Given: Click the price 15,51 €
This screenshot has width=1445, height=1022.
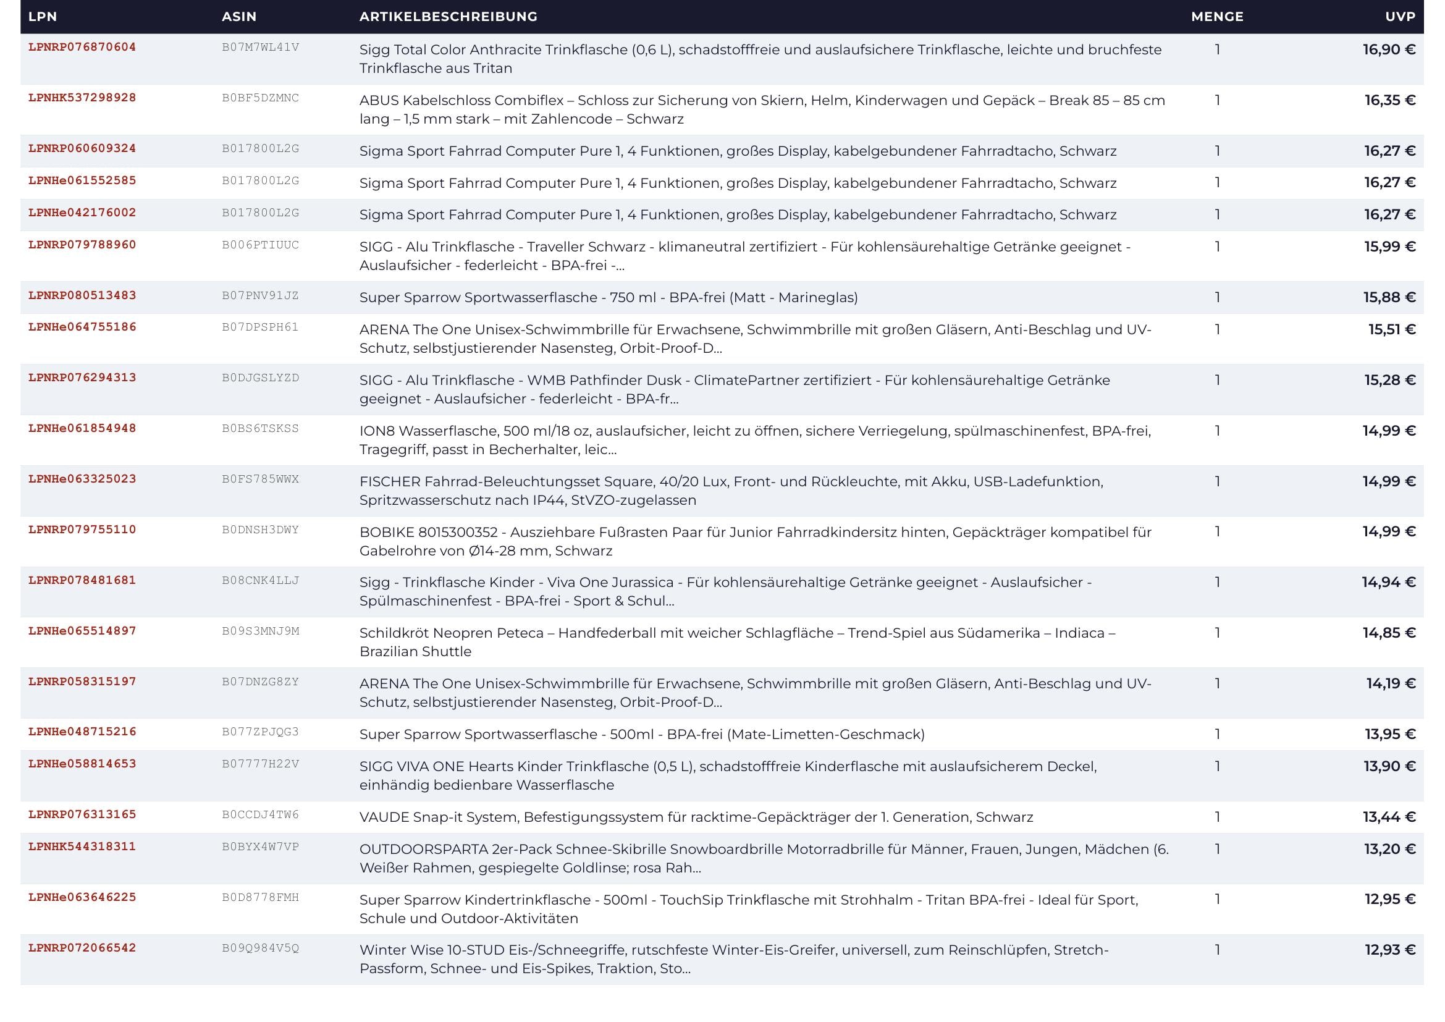Looking at the screenshot, I should (1392, 329).
